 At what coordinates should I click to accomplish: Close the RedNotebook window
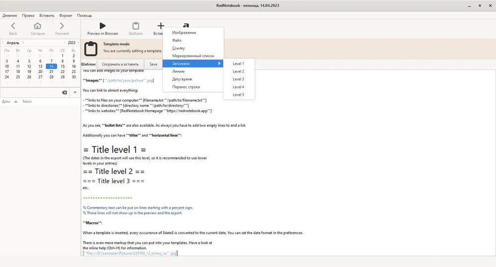click(491, 5)
